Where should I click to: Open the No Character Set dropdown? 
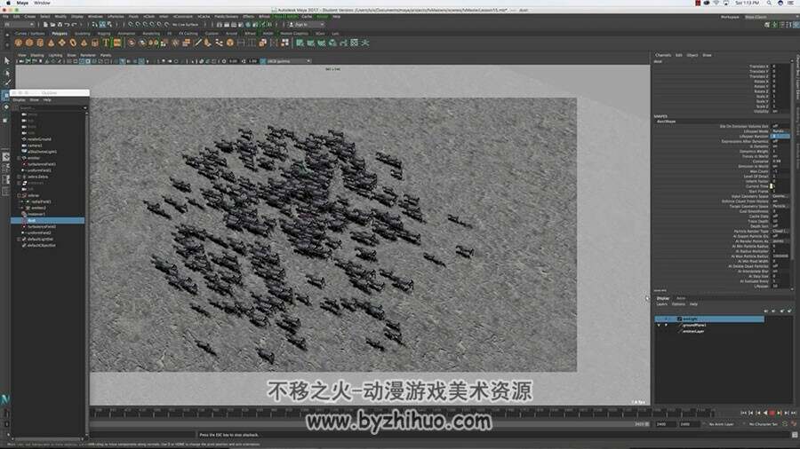(x=763, y=423)
